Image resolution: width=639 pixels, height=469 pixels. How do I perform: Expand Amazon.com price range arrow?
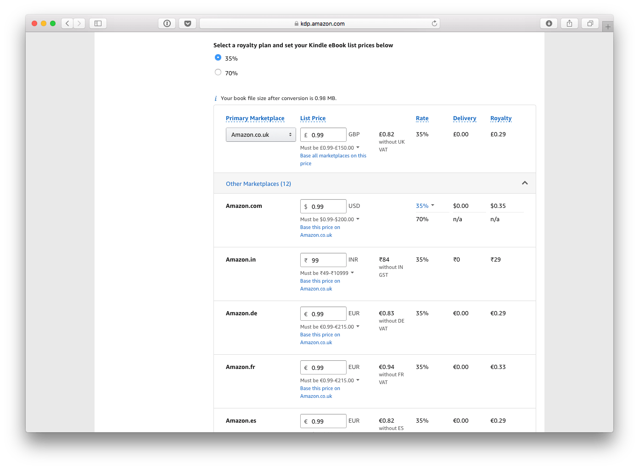coord(358,219)
